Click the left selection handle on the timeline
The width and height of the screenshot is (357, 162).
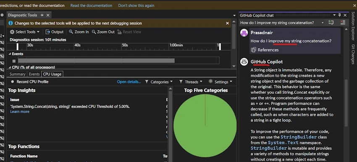[18, 47]
